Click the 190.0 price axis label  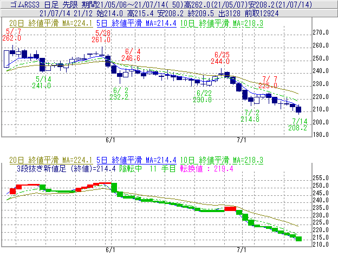pos(321,135)
